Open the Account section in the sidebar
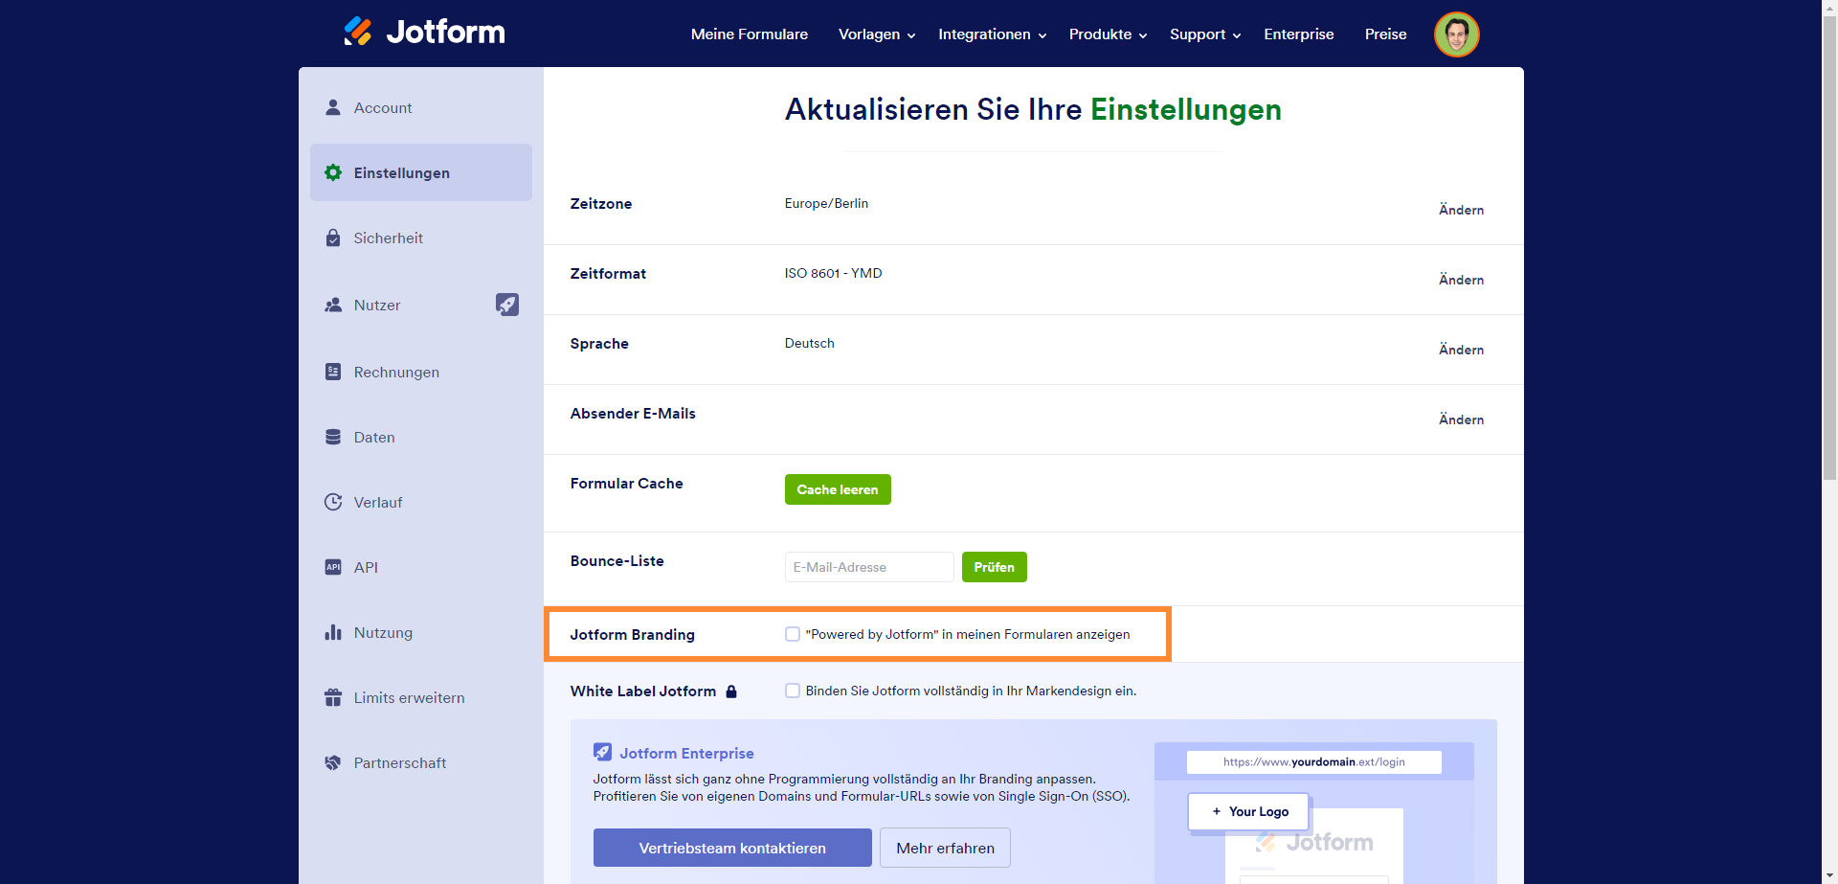The image size is (1838, 884). point(421,107)
